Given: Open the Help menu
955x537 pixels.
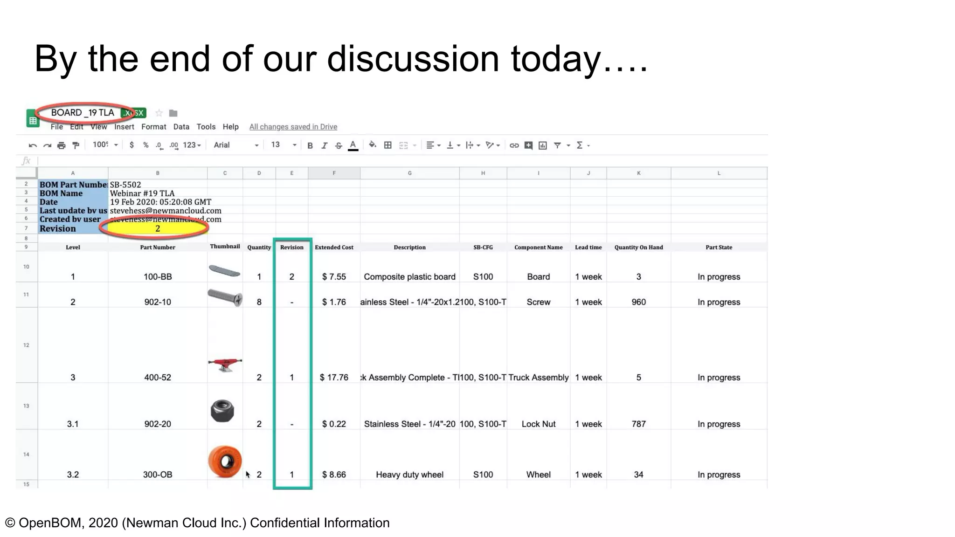Looking at the screenshot, I should 230,127.
